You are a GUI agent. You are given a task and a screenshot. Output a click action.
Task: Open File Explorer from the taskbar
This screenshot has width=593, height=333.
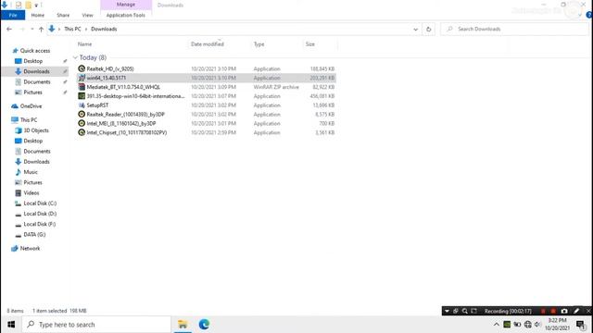tap(183, 325)
